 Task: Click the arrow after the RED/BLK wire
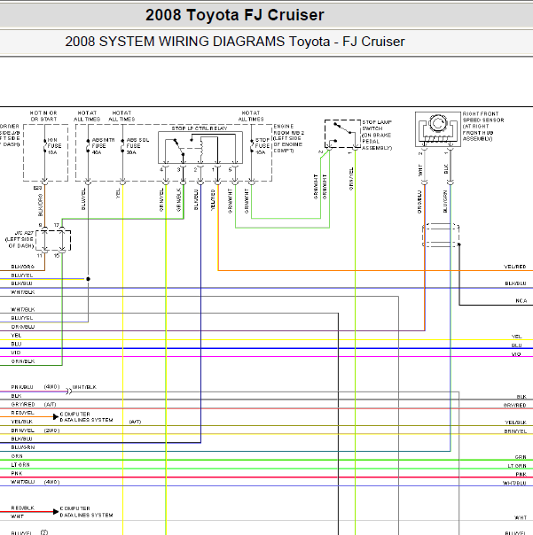click(56, 511)
